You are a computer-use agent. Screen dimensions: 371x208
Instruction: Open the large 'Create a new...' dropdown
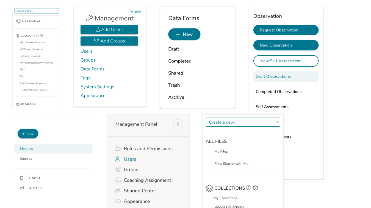[x=243, y=122]
